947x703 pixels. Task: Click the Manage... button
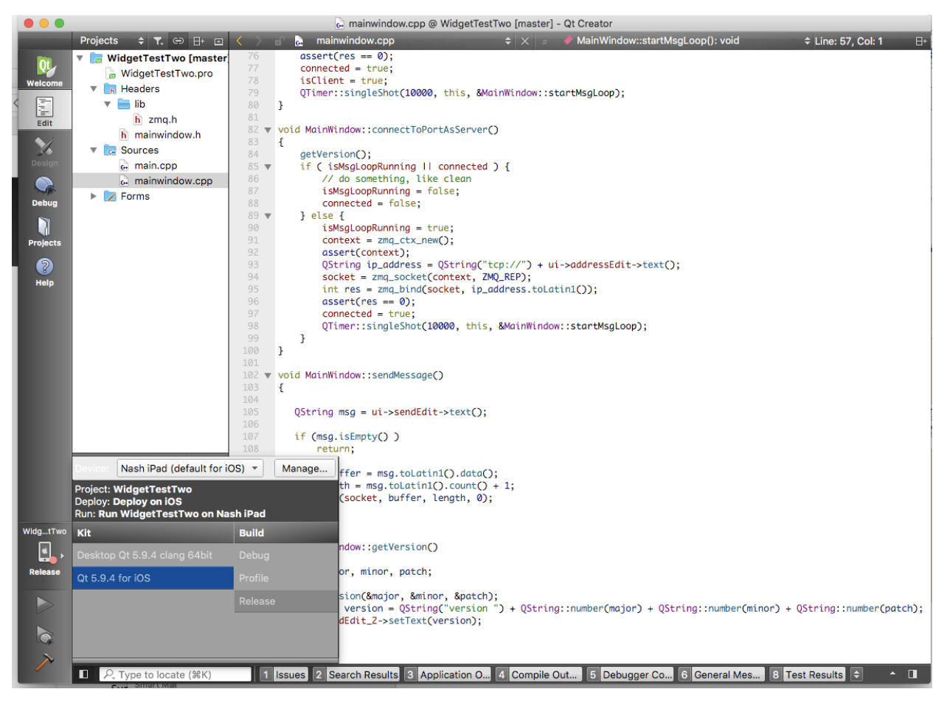click(x=305, y=469)
